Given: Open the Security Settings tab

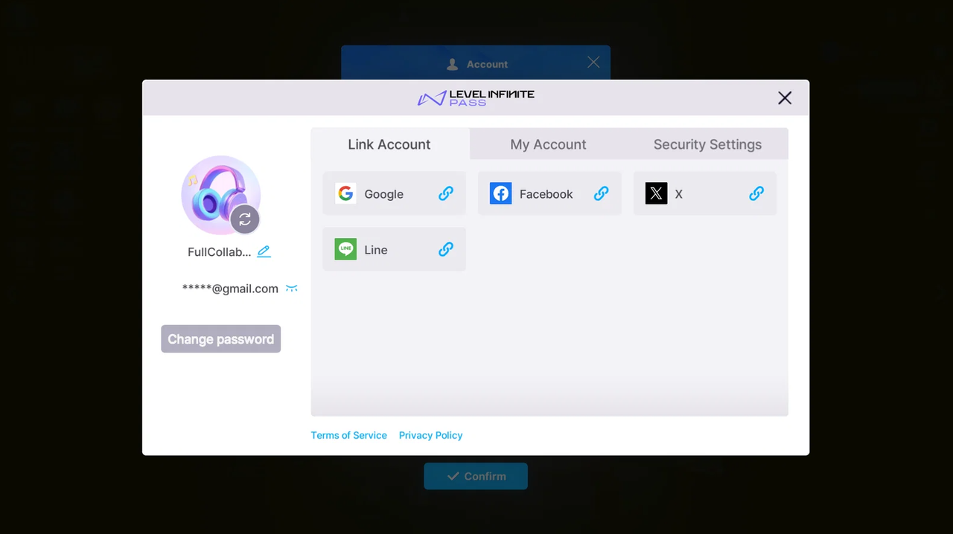Looking at the screenshot, I should click(707, 144).
